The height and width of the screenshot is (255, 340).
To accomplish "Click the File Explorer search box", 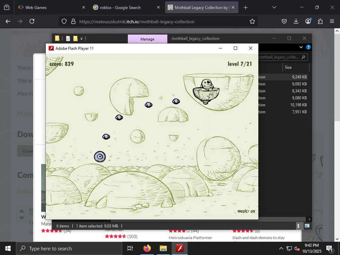I will [283, 57].
